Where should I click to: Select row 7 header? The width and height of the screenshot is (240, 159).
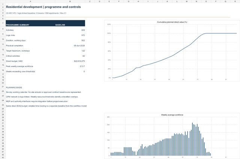tap(3, 23)
